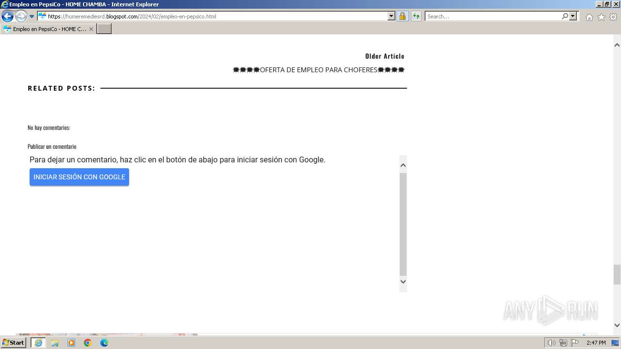
Task: Go back with the browser Back arrow
Action: pos(7,16)
